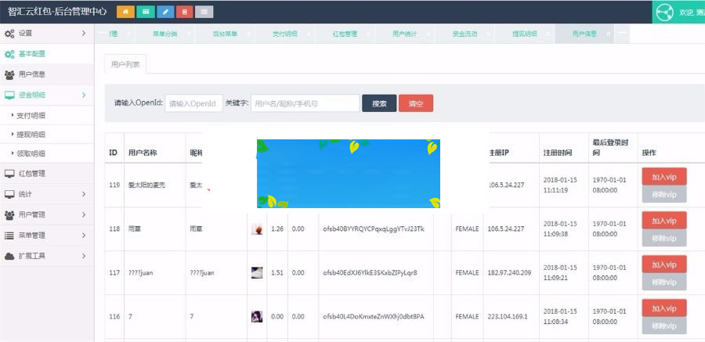Click the red lock icon button
705x342 pixels.
coord(184,12)
